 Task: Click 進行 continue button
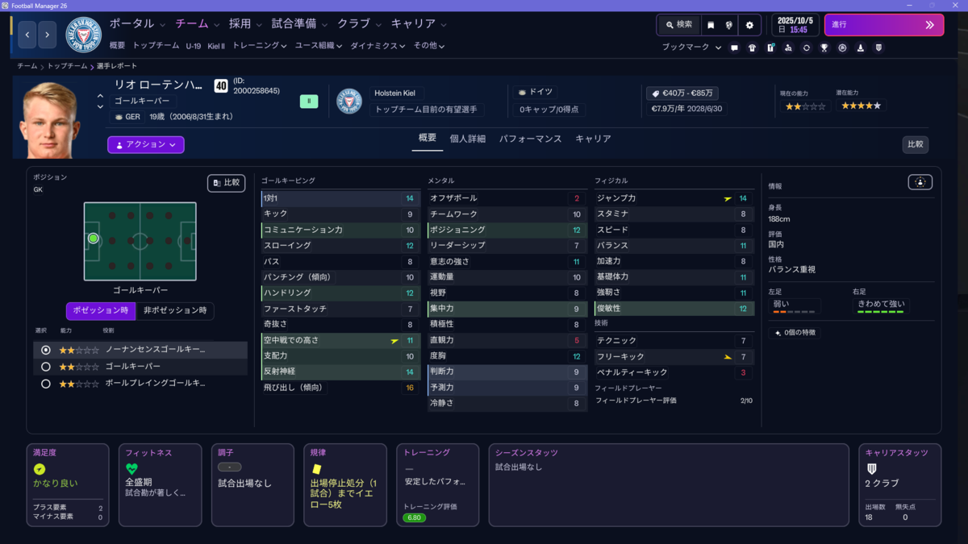tap(884, 25)
